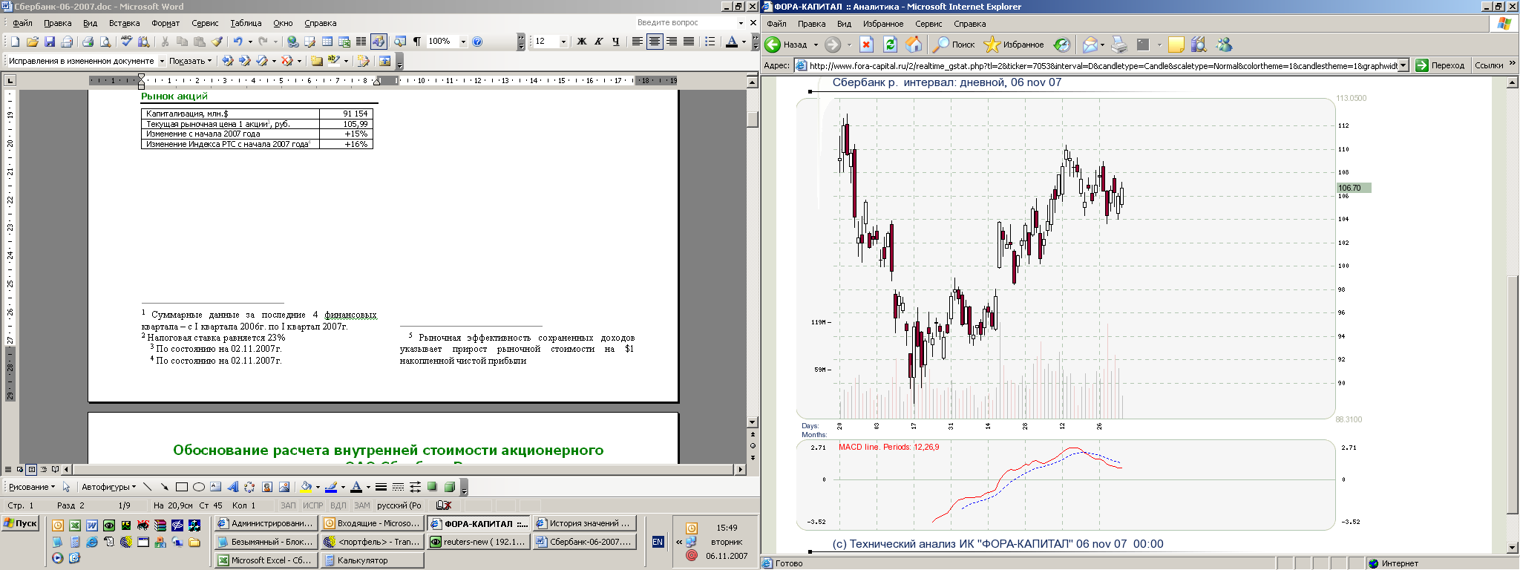Screen dimensions: 1520x570
Task: Open the font color dropdown arrow in formatting toolbar
Action: [x=744, y=42]
